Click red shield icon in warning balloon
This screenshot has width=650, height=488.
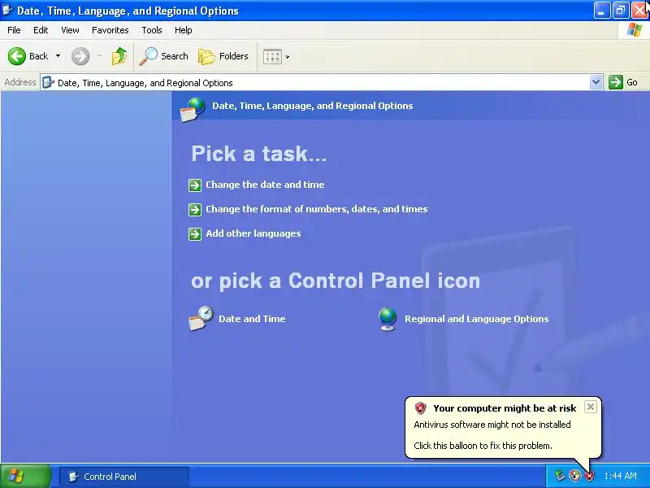[420, 408]
